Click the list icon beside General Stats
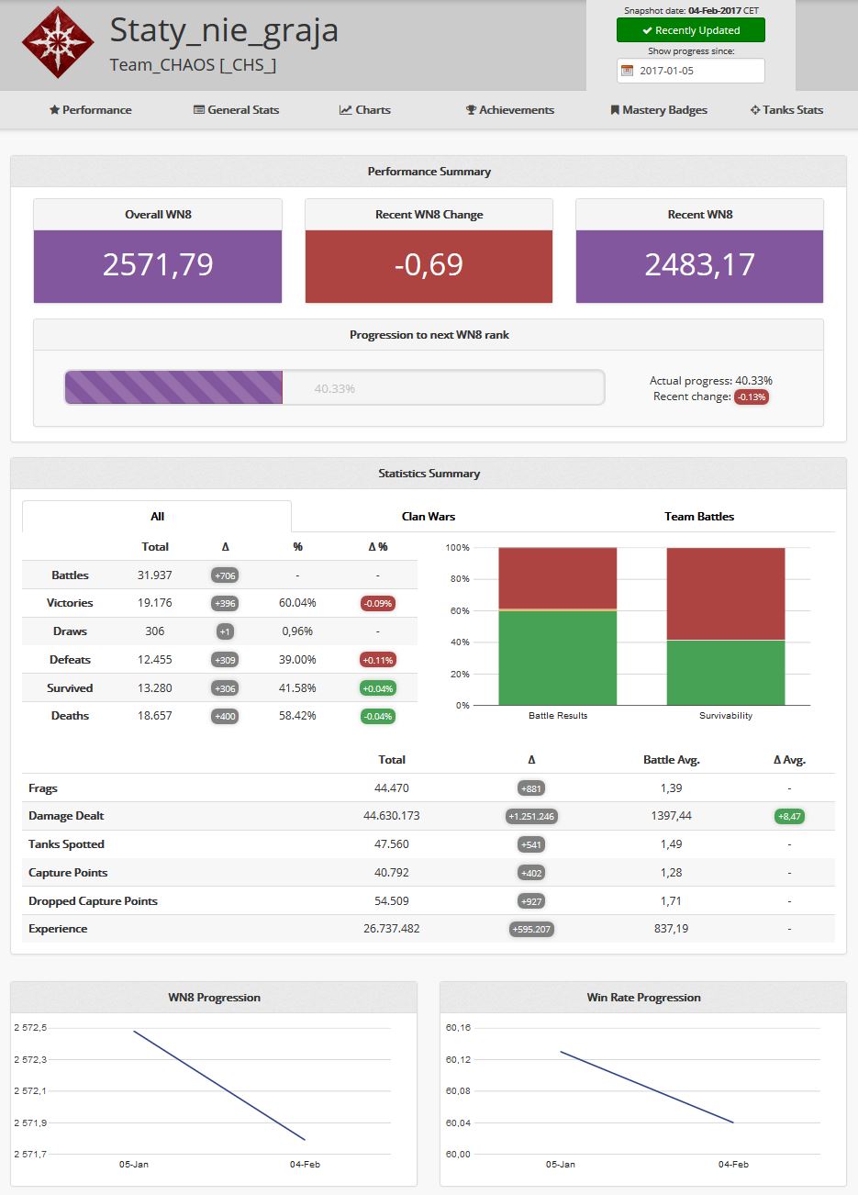Image resolution: width=858 pixels, height=1195 pixels. [198, 110]
